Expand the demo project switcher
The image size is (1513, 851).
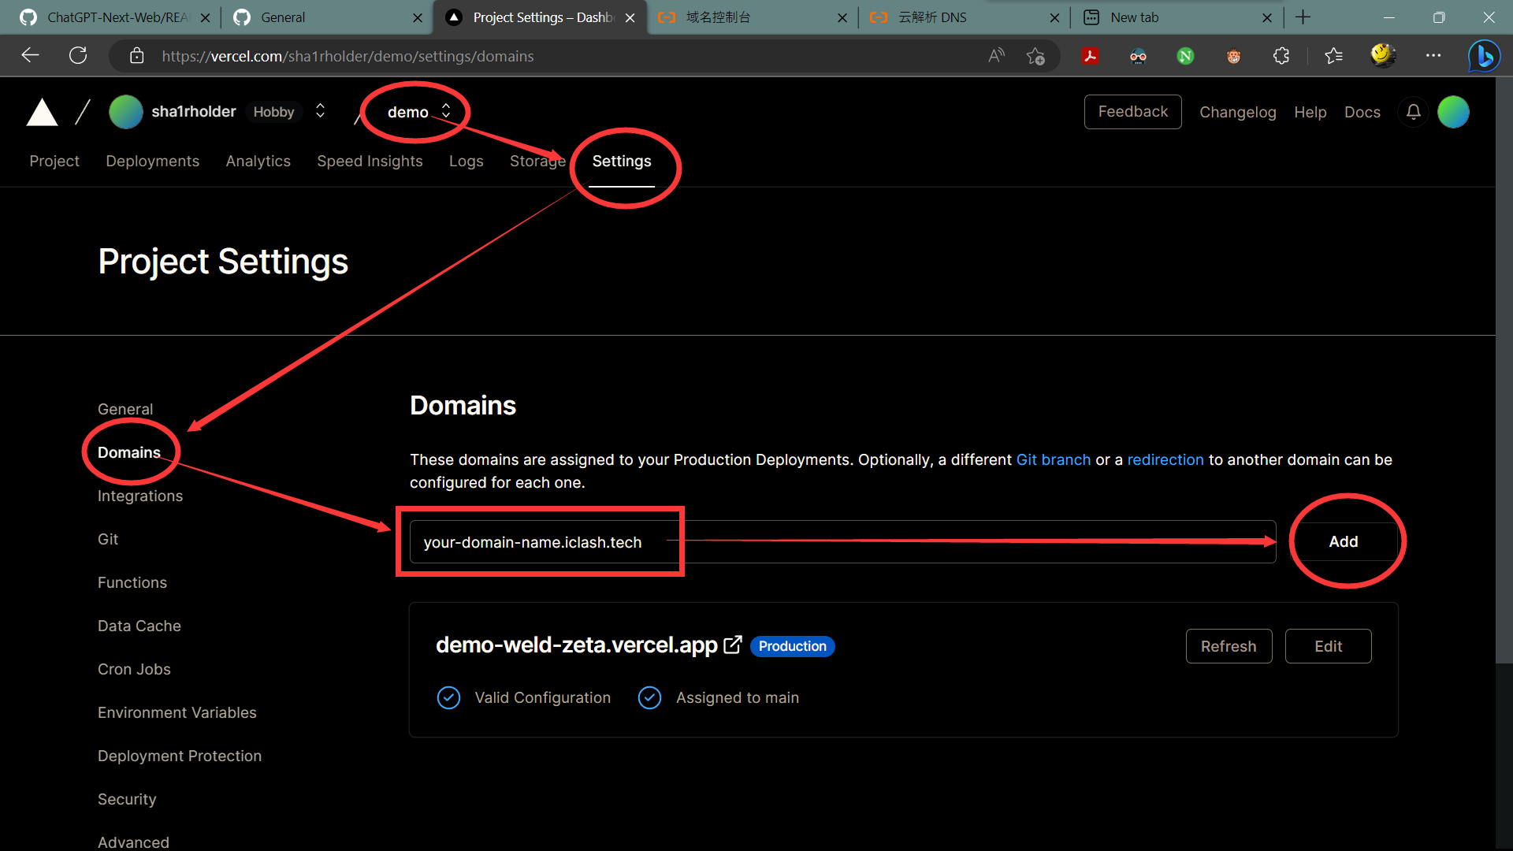(446, 111)
